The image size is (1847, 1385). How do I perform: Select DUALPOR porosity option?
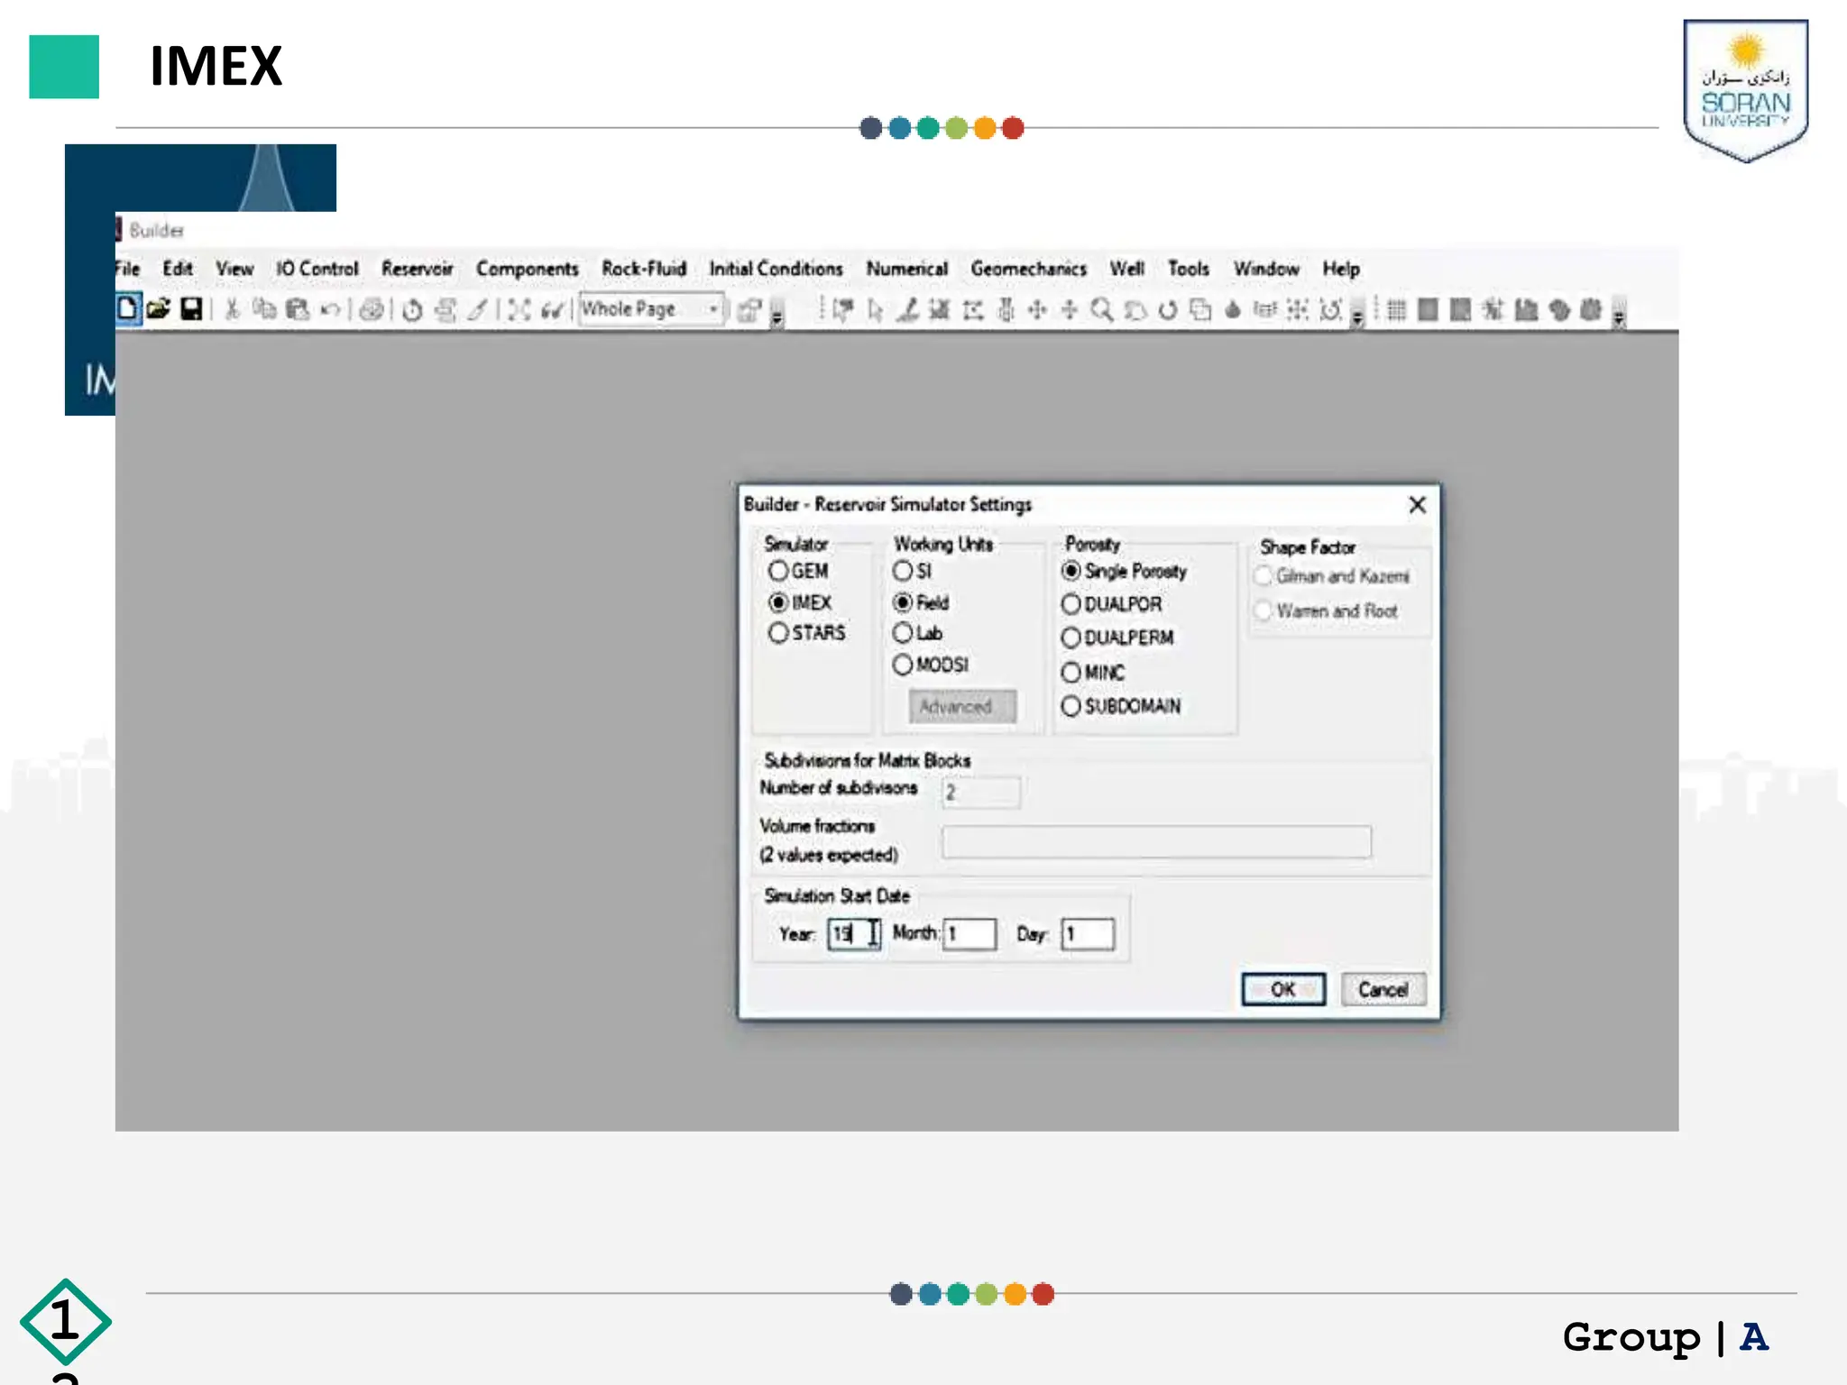(x=1071, y=604)
